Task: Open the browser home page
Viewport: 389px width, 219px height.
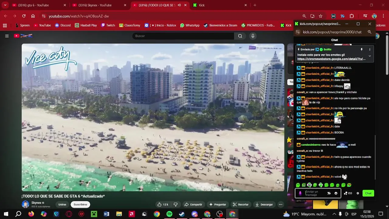Action: point(33,16)
